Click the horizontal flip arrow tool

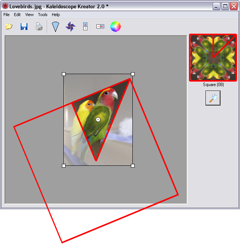point(100,27)
